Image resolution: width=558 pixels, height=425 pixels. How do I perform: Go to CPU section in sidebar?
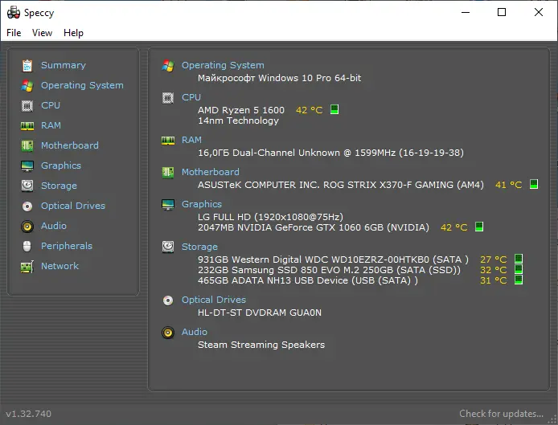[x=51, y=105]
